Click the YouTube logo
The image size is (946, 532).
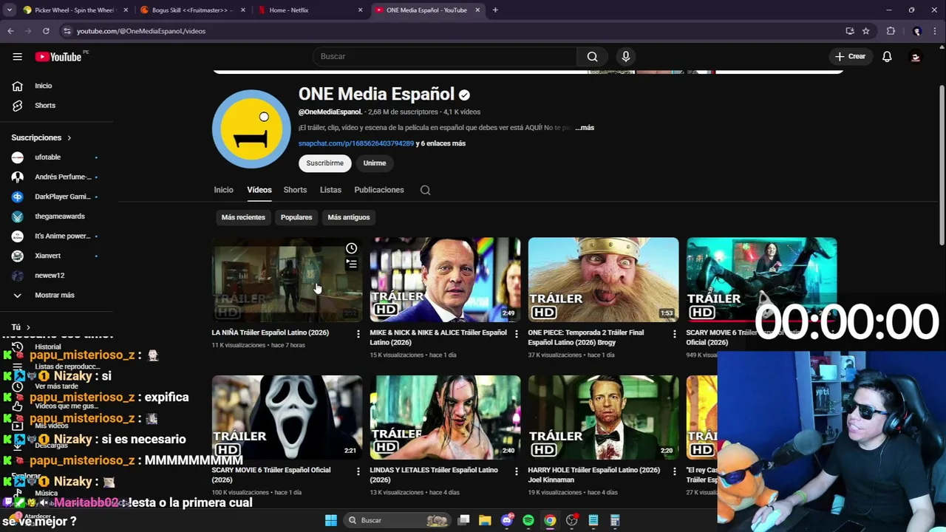(58, 57)
